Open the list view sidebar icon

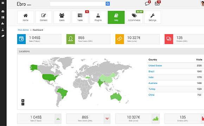coord(3,17)
